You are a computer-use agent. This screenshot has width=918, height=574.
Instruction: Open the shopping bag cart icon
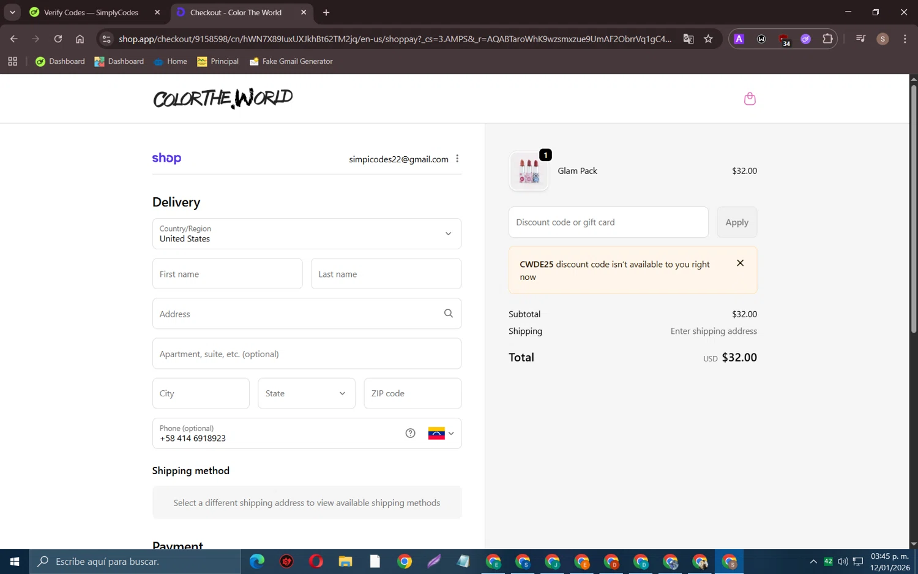point(750,99)
